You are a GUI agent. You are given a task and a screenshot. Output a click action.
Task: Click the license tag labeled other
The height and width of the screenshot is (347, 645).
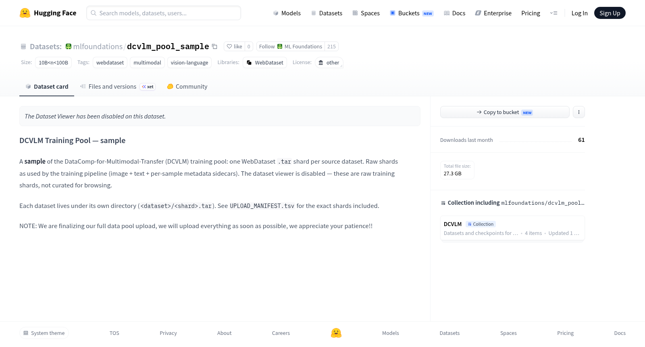coord(329,62)
